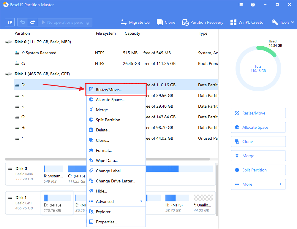297x229 pixels.
Task: Click the undo operation arrow
Action: click(x=23, y=22)
